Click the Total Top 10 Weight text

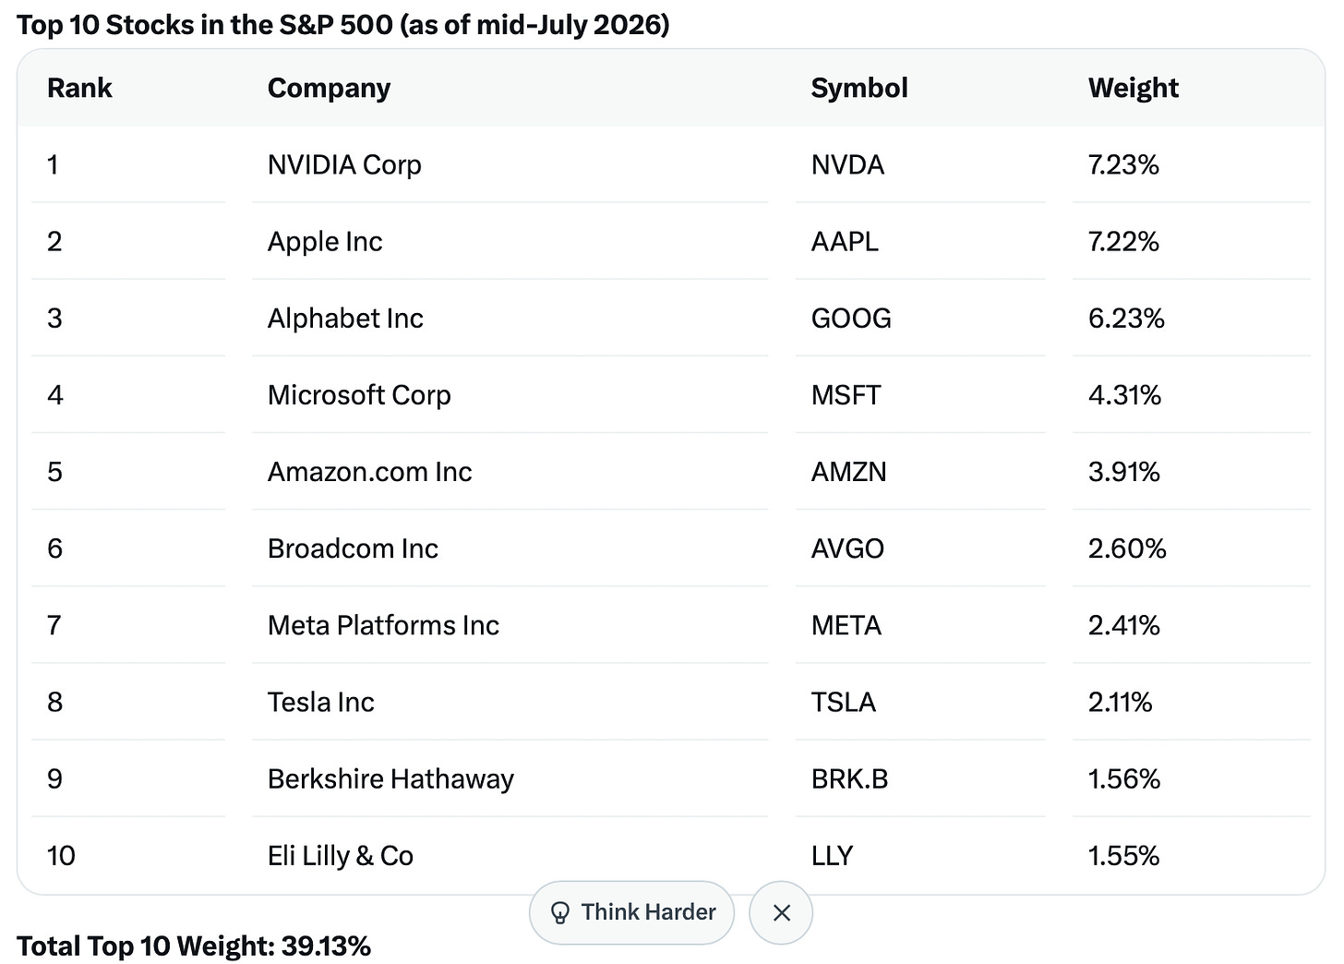[194, 946]
